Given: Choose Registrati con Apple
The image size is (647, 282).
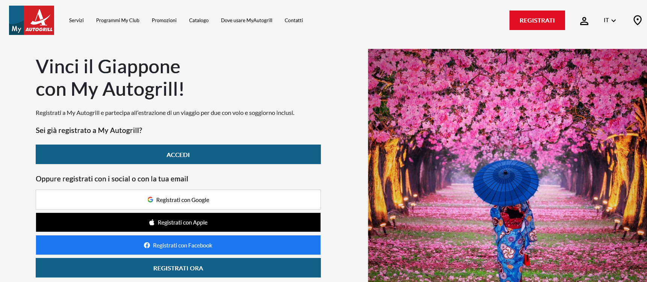Looking at the screenshot, I should tap(178, 223).
